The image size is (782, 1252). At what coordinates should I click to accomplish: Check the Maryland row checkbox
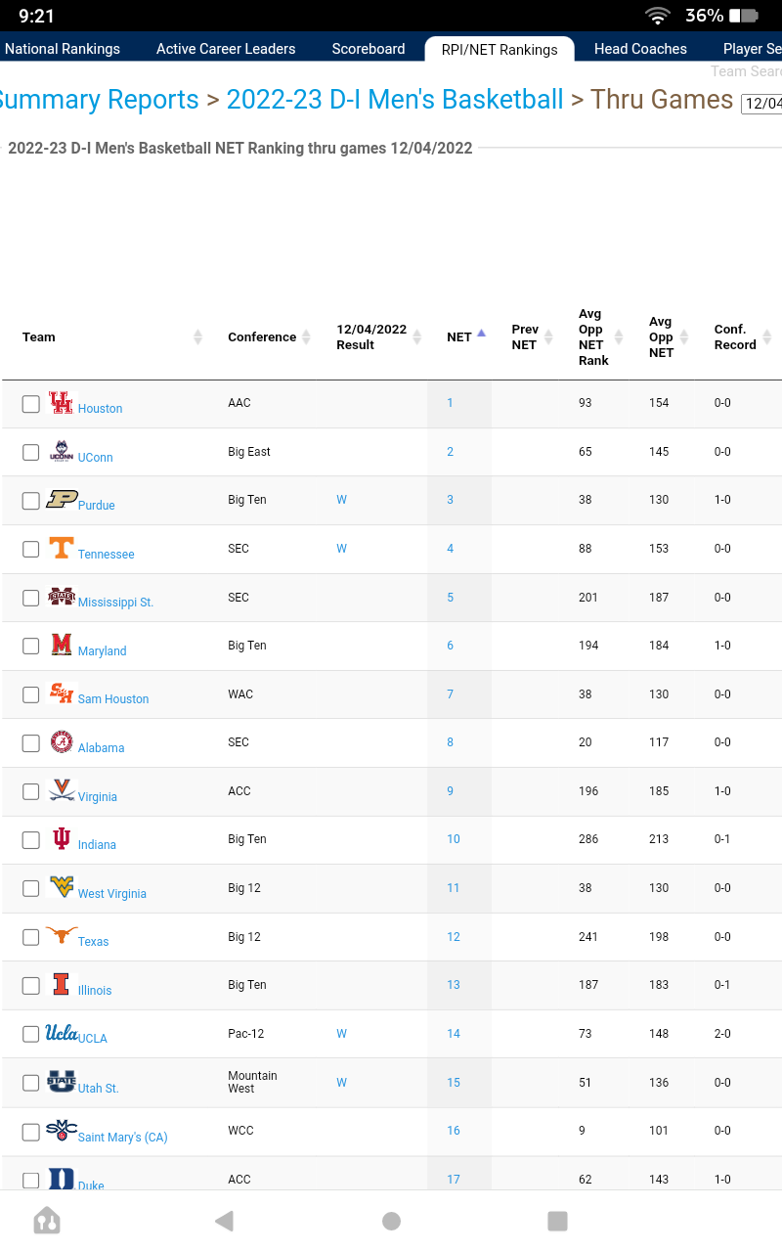(31, 646)
